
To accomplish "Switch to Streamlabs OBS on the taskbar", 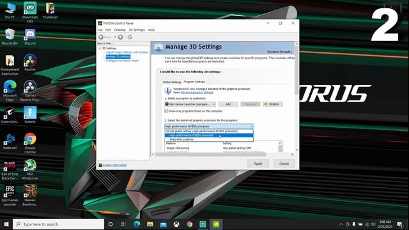I will point(203,224).
